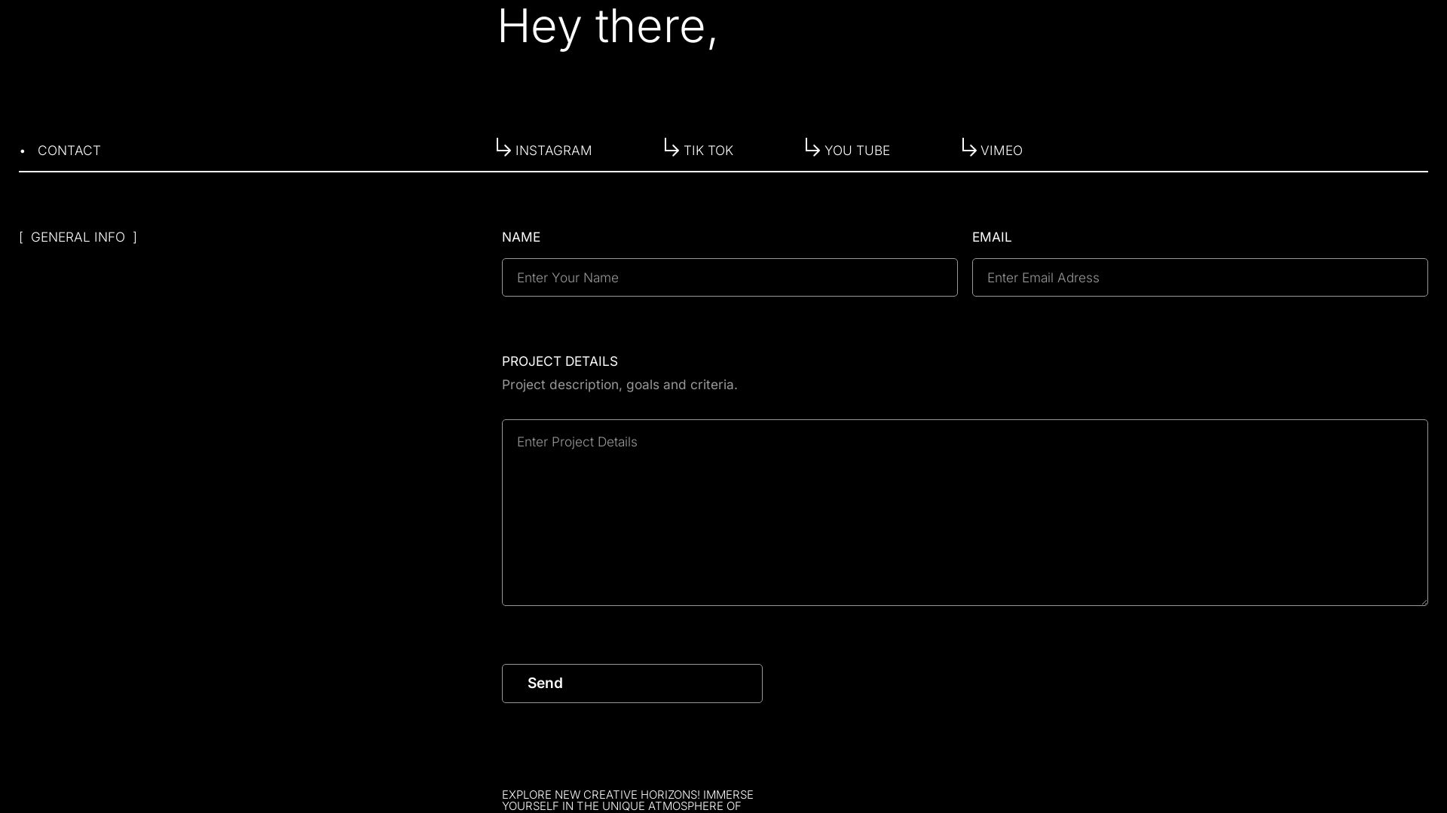Click the bullet dot beside CONTACT
1447x813 pixels.
23,151
